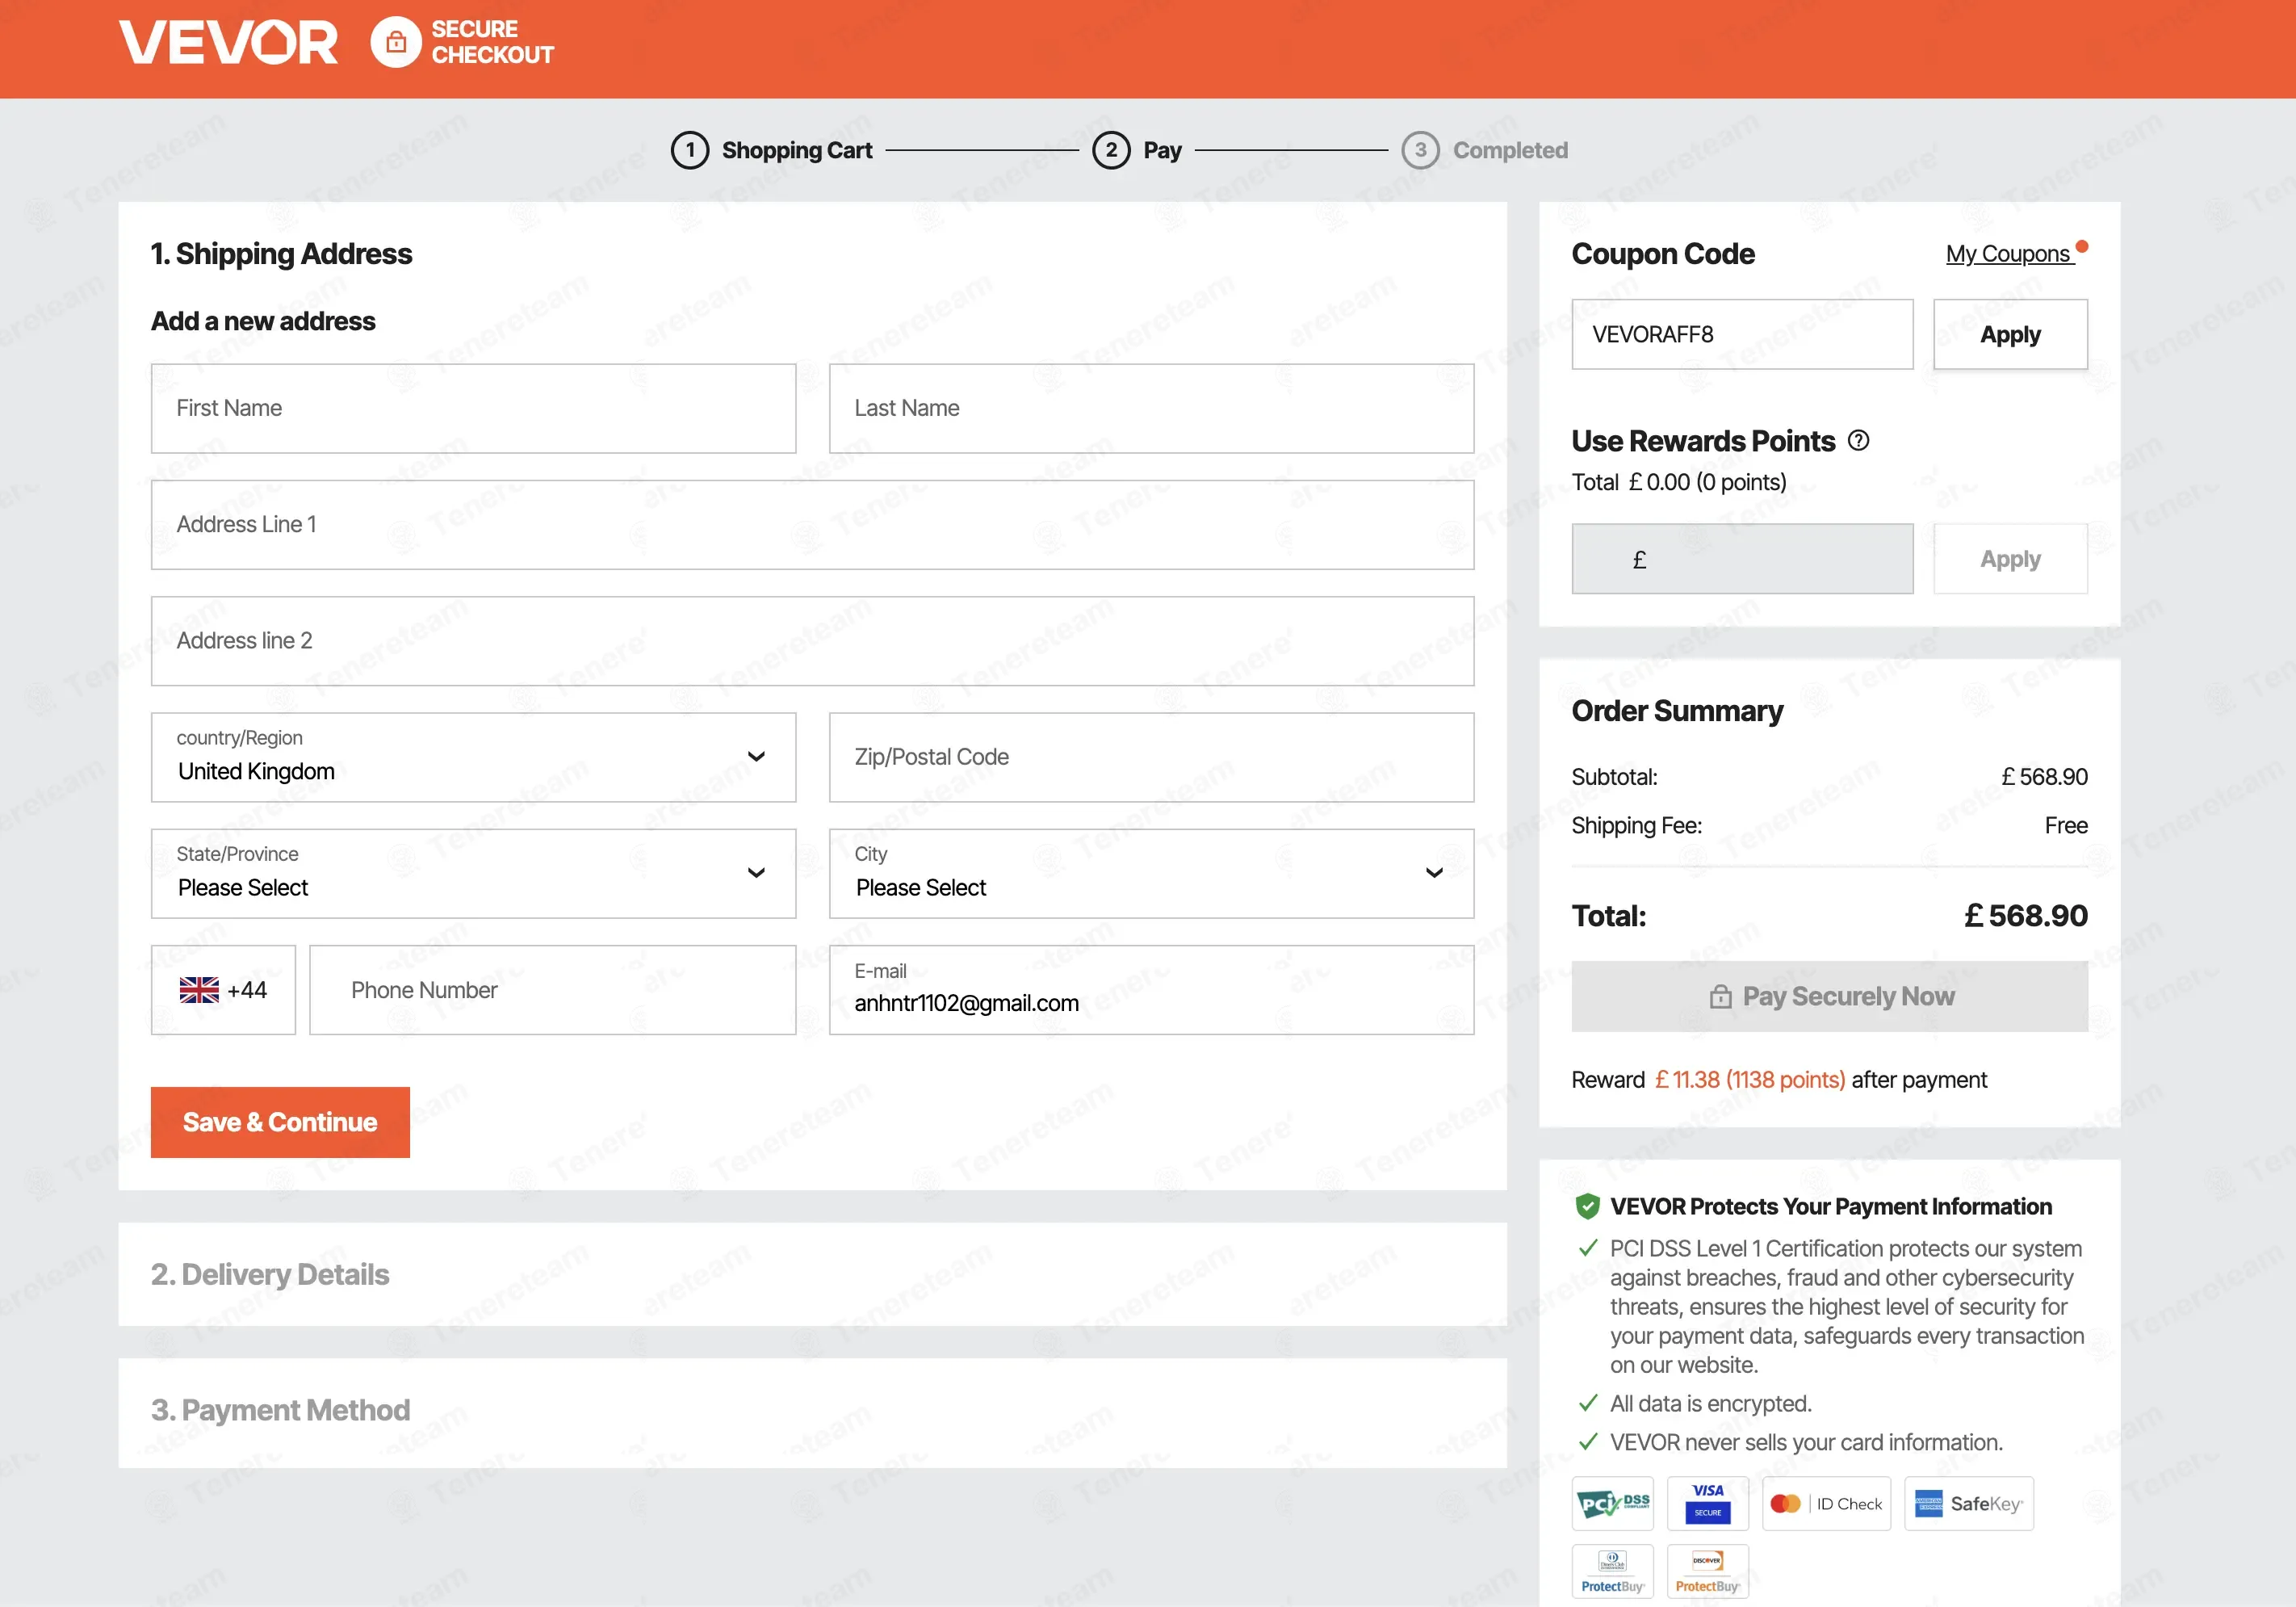Click the 'Order Summary' heading
Viewport: 2296px width, 1607px height.
(1677, 710)
